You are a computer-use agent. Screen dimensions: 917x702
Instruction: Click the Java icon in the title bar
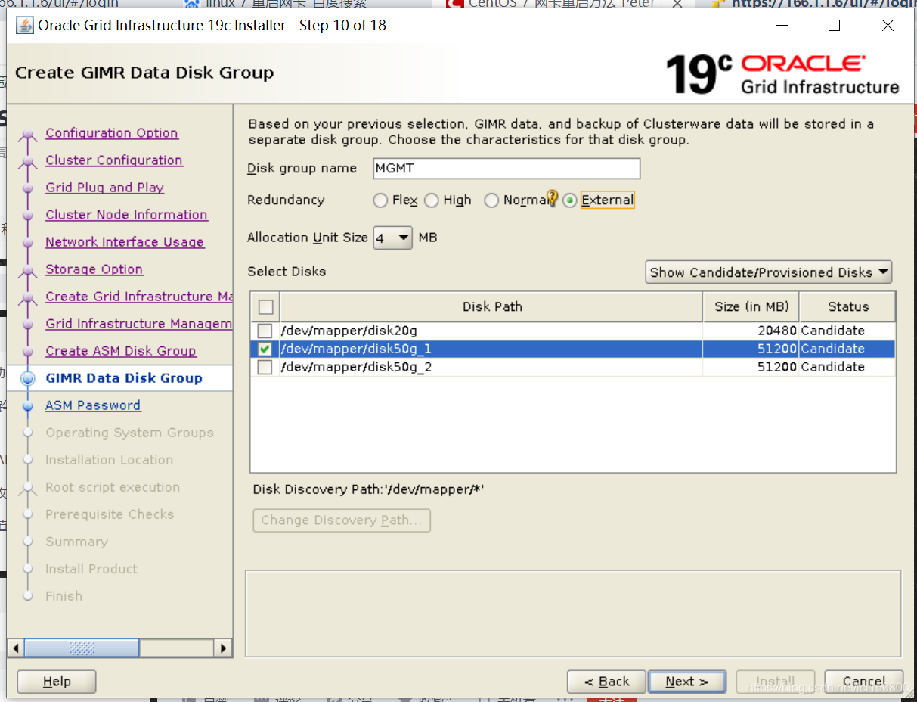click(25, 25)
